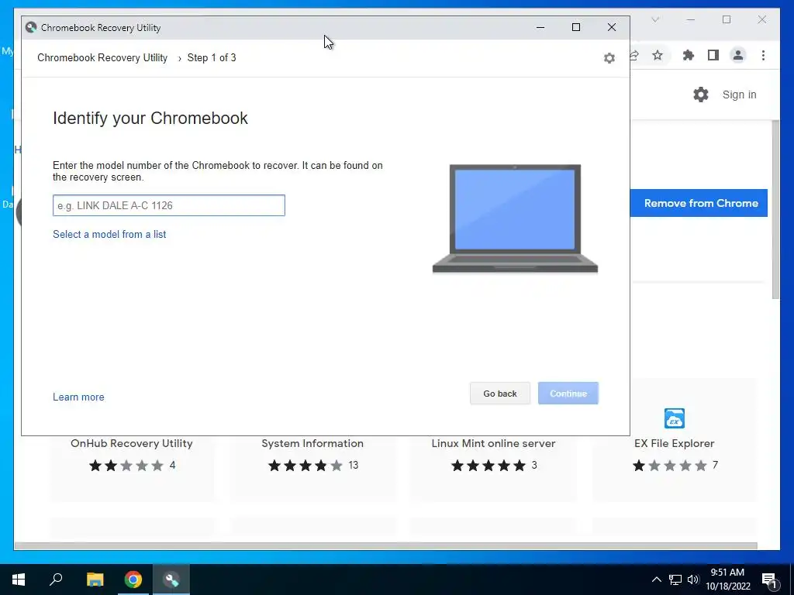Click 'Step 1 of 3' breadcrumb text

point(212,57)
